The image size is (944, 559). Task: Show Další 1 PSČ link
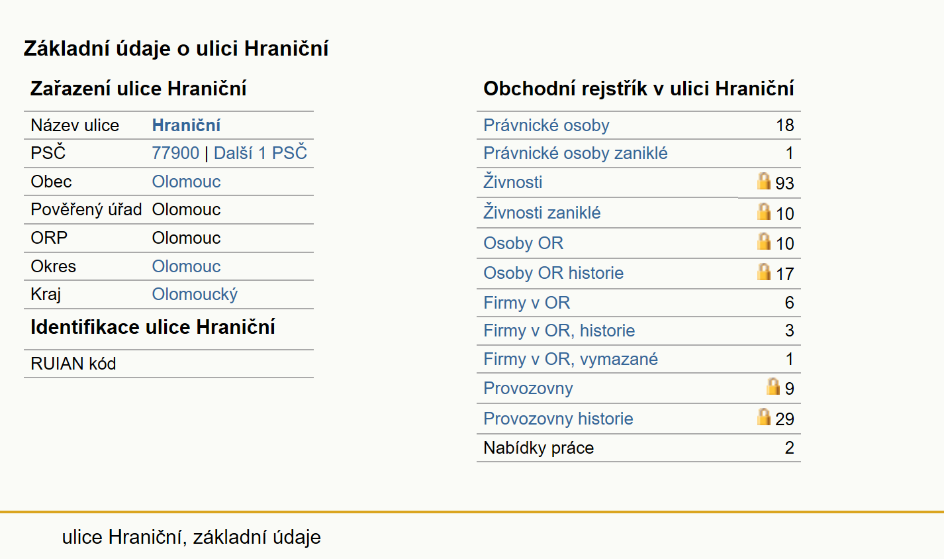tap(260, 153)
